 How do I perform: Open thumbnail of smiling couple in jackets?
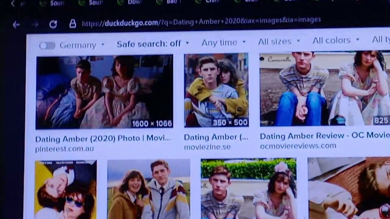[149, 189]
